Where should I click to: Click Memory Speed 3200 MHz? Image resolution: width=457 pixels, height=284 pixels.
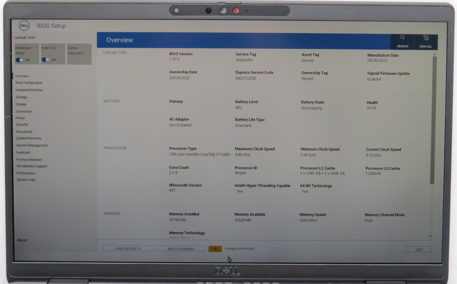tap(308, 220)
